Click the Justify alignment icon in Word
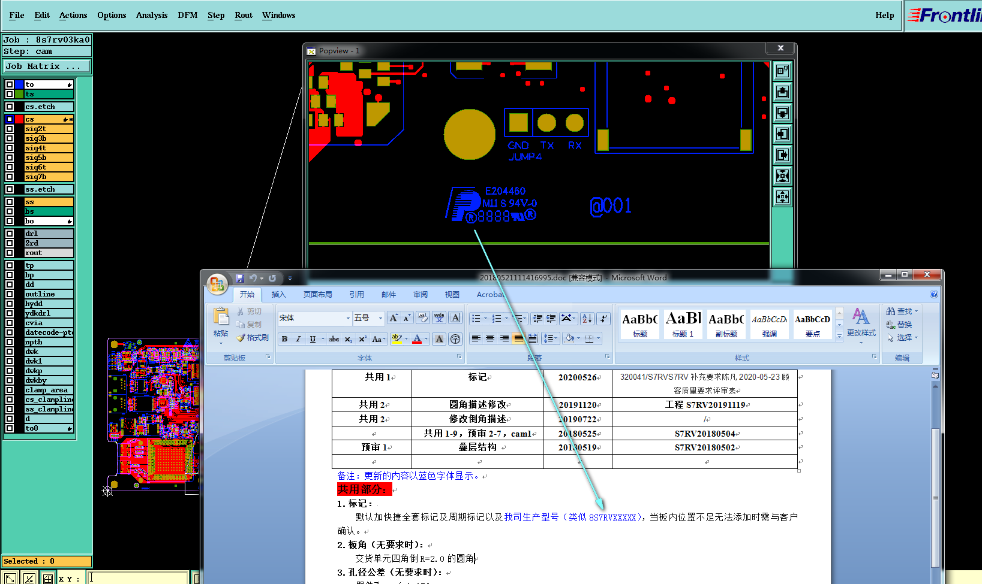The height and width of the screenshot is (584, 982). coord(518,338)
